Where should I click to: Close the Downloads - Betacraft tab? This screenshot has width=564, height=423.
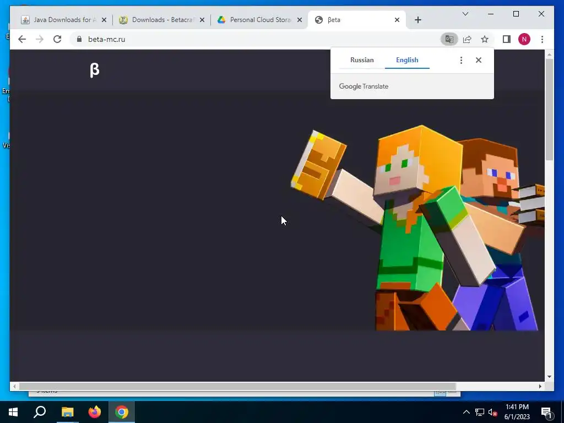pyautogui.click(x=202, y=20)
